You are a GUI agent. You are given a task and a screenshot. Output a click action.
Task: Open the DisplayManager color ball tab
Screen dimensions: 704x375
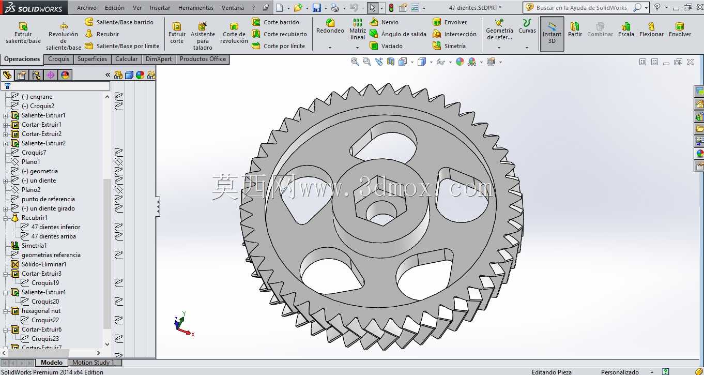pyautogui.click(x=65, y=75)
